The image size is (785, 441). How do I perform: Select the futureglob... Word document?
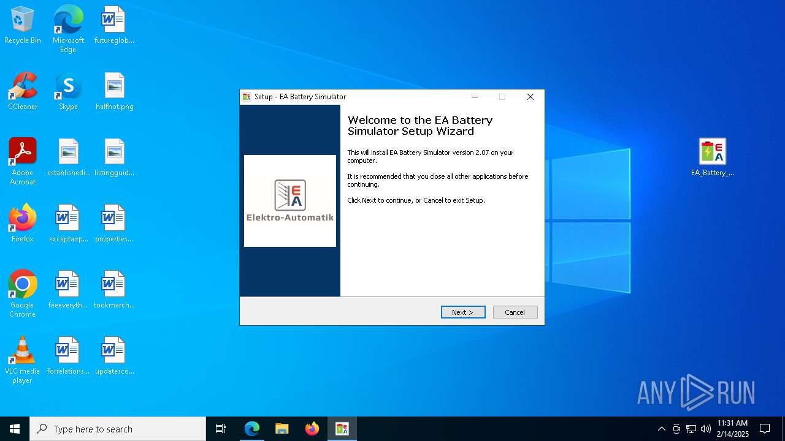[114, 26]
